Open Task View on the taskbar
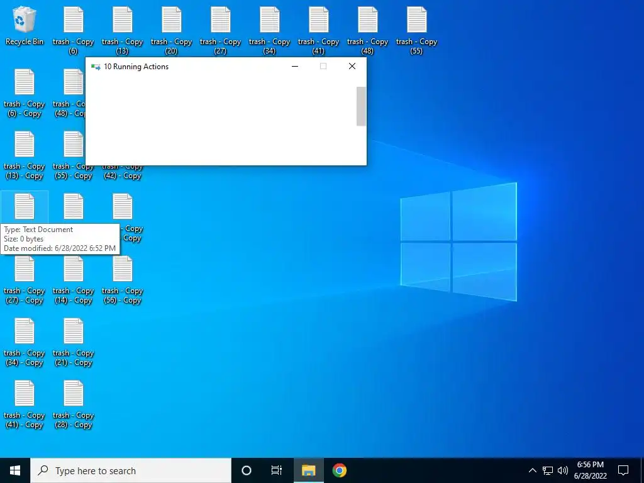Screen dimensions: 644x483 [277, 470]
